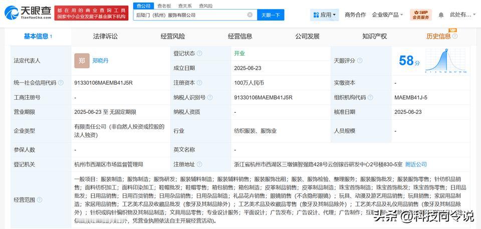The width and height of the screenshot is (481, 229).
Task: Click help icon next to 天眼评分
Action: [x=360, y=61]
